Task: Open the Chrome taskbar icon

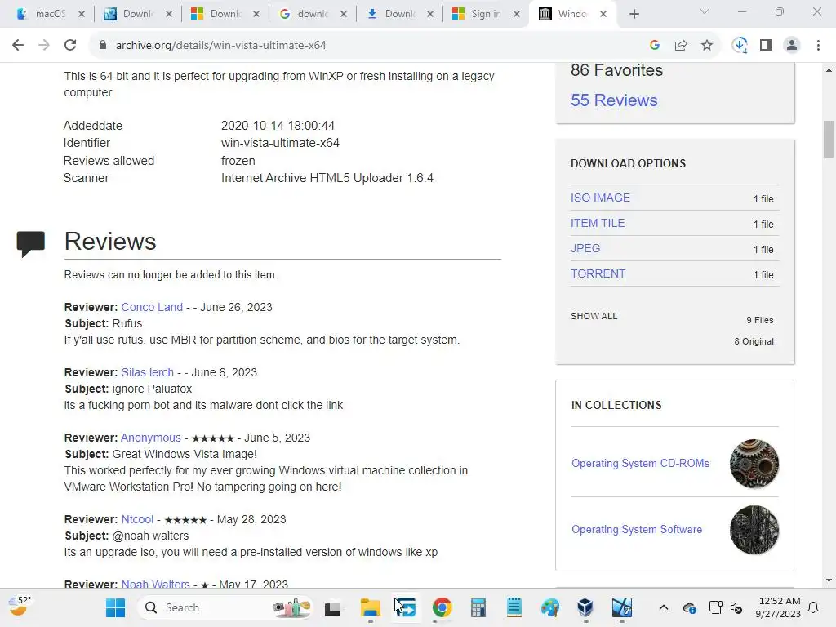Action: click(x=442, y=607)
